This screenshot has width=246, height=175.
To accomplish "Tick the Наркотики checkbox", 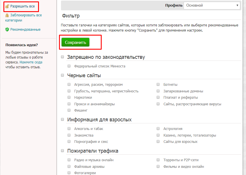I will click(x=69, y=97).
